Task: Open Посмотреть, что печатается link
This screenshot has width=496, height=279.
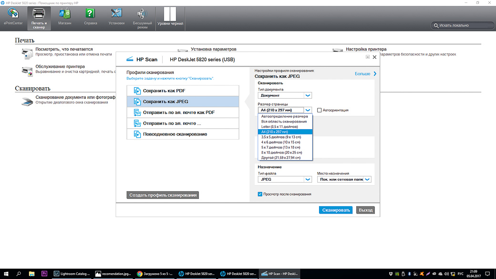Action: click(64, 49)
